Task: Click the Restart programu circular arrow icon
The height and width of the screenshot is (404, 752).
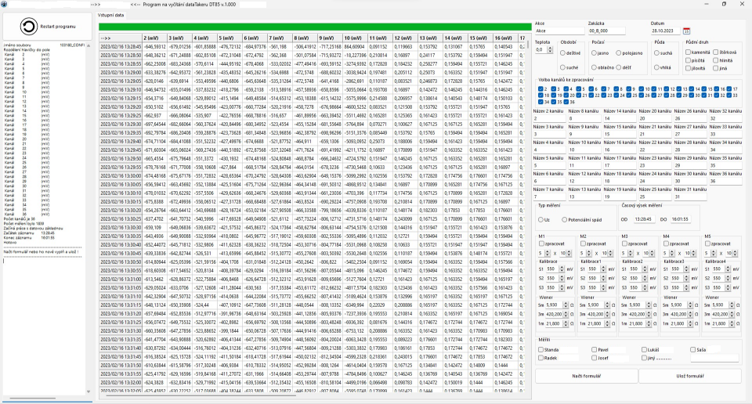Action: [29, 27]
